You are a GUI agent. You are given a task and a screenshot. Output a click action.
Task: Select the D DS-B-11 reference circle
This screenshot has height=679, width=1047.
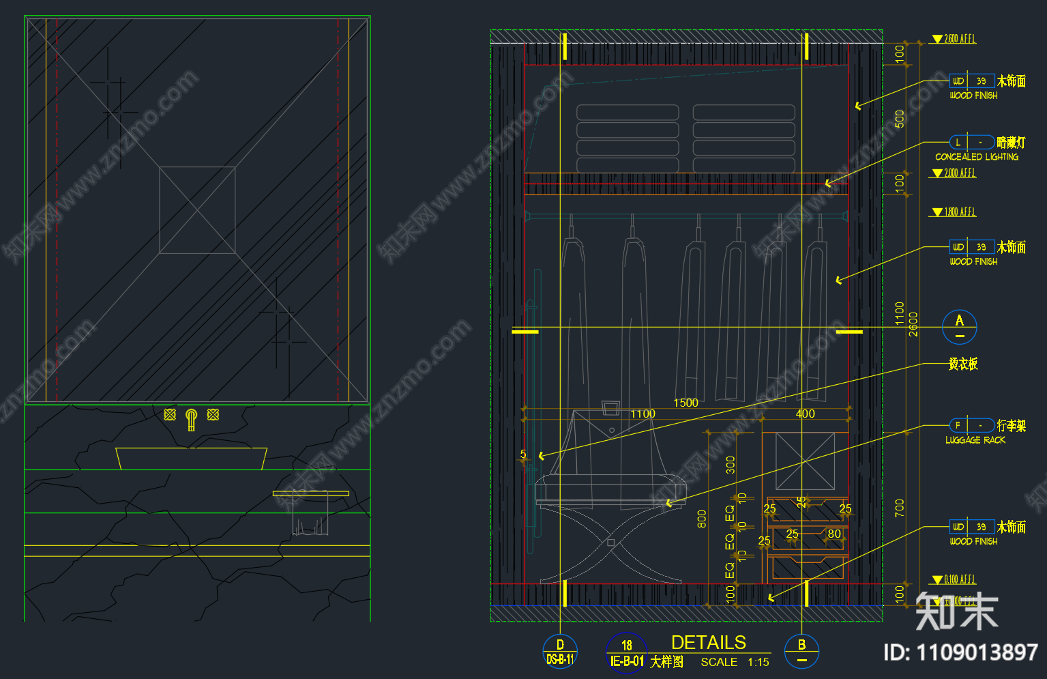click(x=560, y=651)
